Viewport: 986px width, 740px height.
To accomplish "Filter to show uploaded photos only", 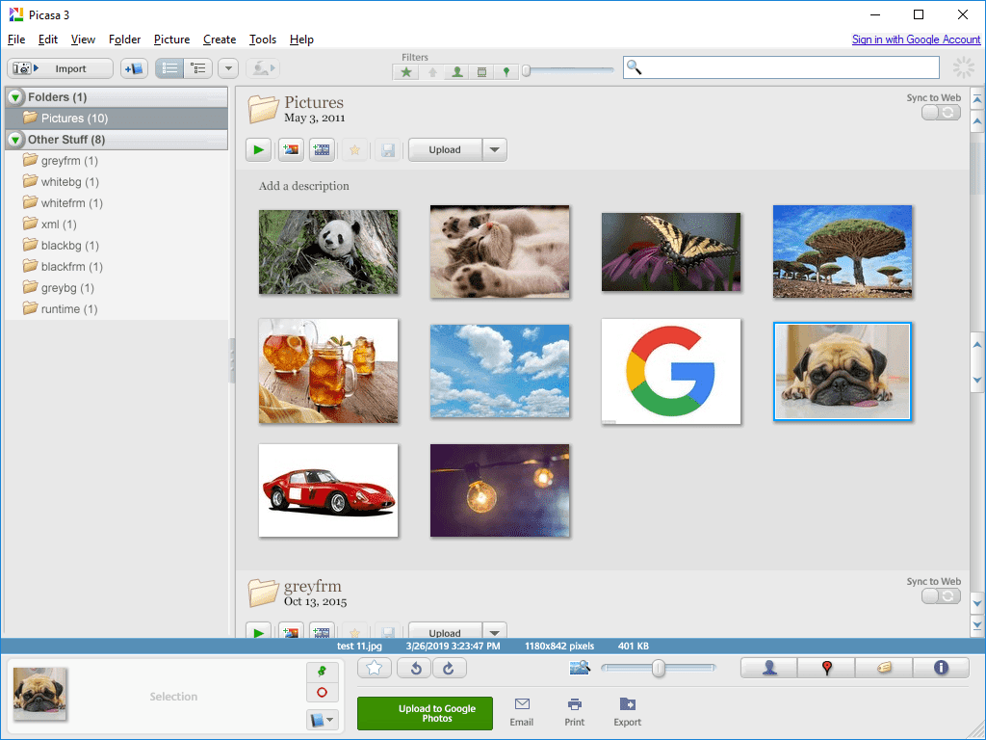I will click(x=432, y=72).
